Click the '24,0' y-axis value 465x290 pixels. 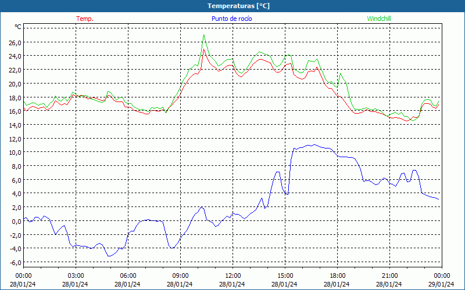click(x=15, y=56)
